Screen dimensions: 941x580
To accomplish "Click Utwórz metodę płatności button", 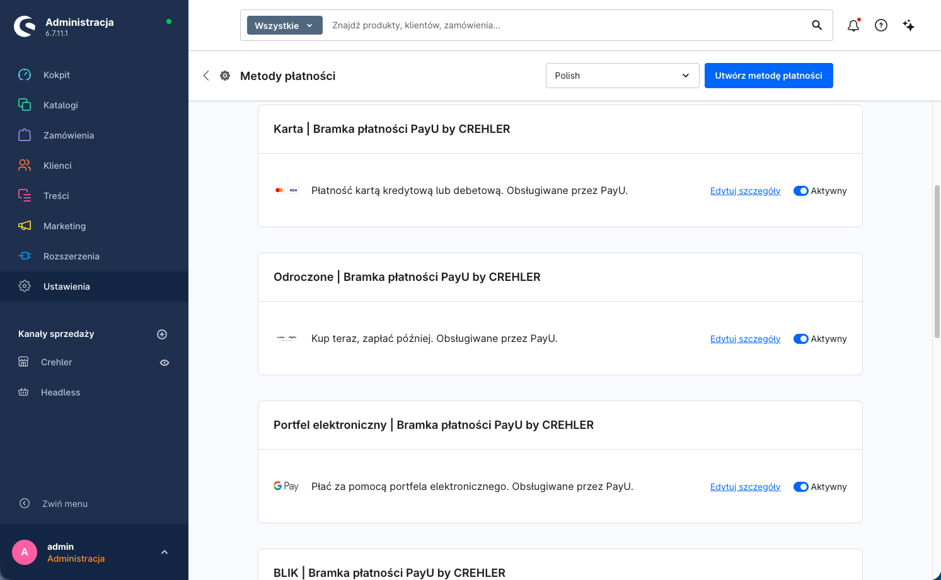I will 768,76.
